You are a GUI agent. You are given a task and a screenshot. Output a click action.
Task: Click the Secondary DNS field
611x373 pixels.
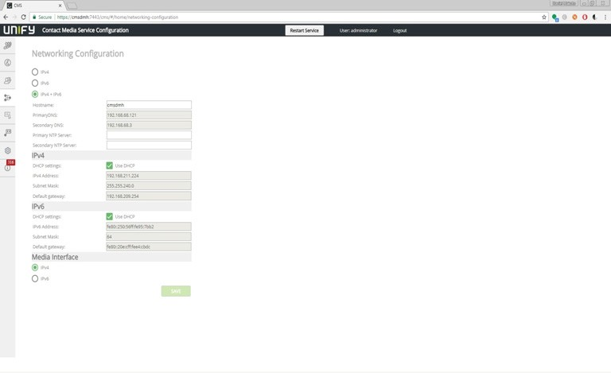point(149,125)
